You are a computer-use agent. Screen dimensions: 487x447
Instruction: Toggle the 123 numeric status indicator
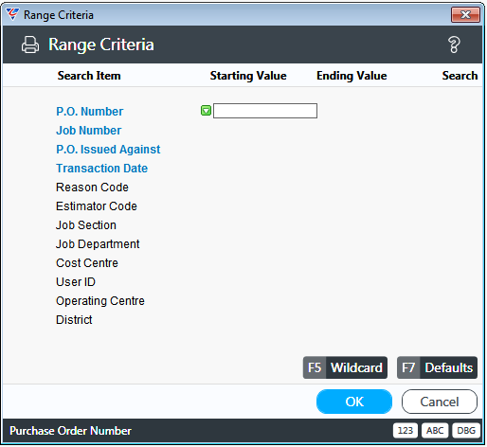406,431
